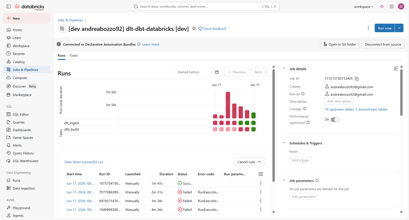Click the Run now button
409x220 pixels.
coord(385,28)
